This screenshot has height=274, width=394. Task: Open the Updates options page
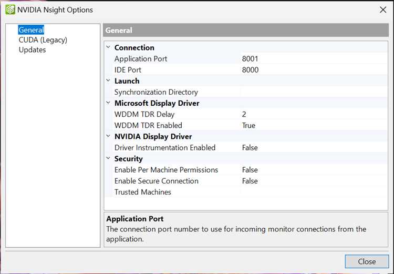pyautogui.click(x=32, y=50)
